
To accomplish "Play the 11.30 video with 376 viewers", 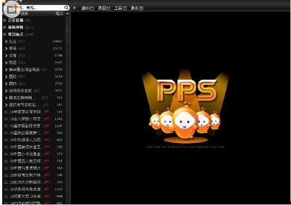I will tap(34, 112).
